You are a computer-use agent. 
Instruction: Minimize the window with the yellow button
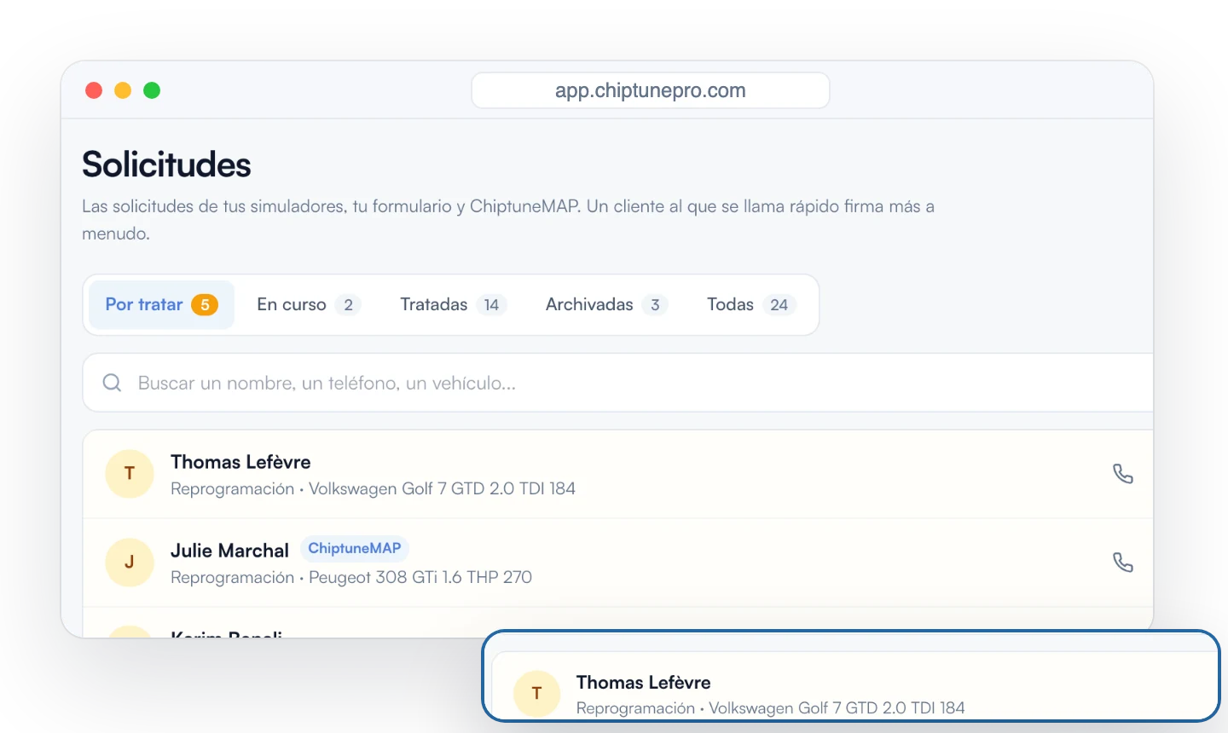click(x=123, y=90)
